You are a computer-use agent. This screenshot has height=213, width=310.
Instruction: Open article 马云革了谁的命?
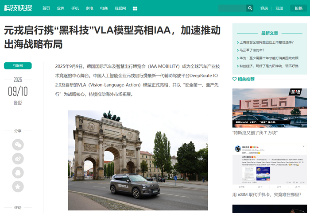pos(252,50)
